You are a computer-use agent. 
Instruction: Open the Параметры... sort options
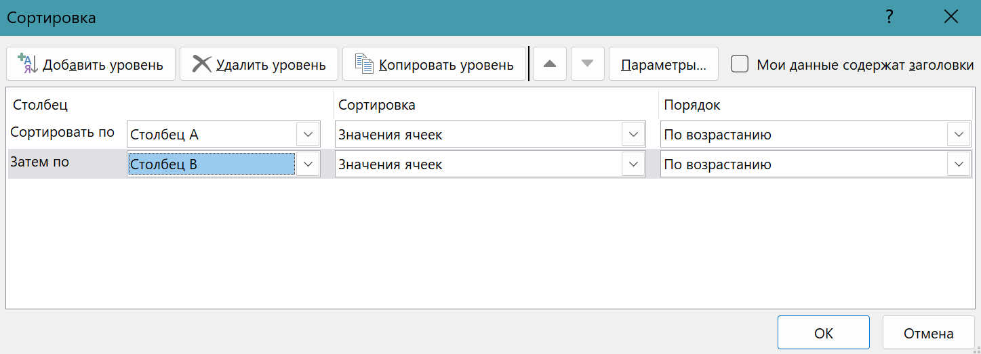pyautogui.click(x=663, y=64)
